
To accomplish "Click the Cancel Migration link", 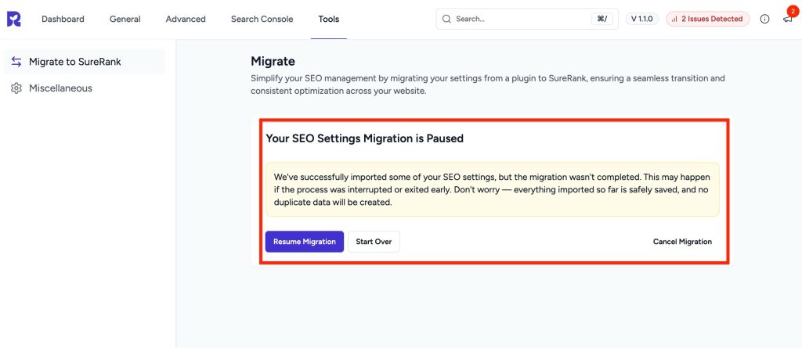I will point(682,242).
